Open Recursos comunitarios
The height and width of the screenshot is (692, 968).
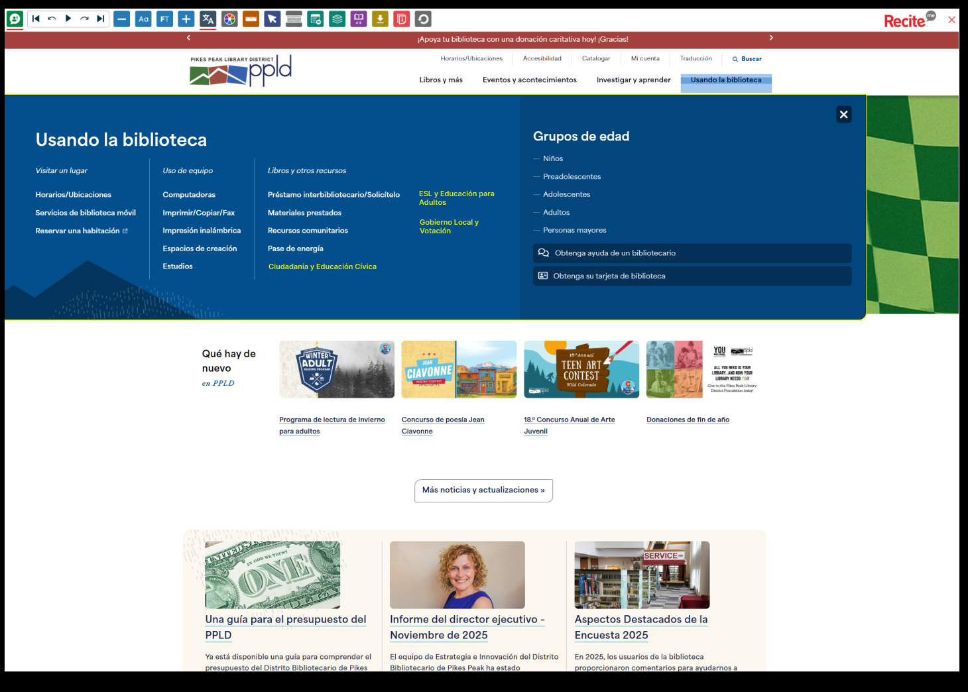308,231
